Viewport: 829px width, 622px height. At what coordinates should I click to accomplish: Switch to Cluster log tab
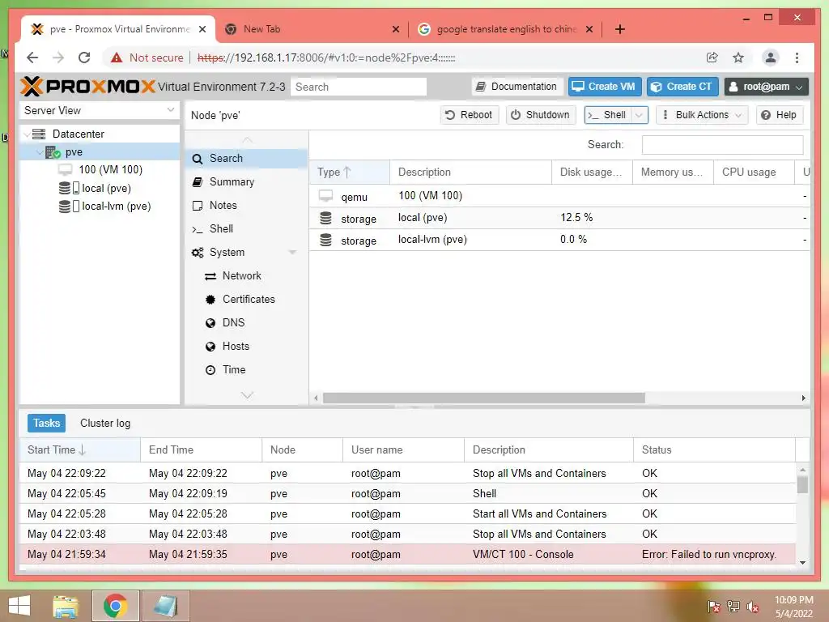(x=105, y=423)
